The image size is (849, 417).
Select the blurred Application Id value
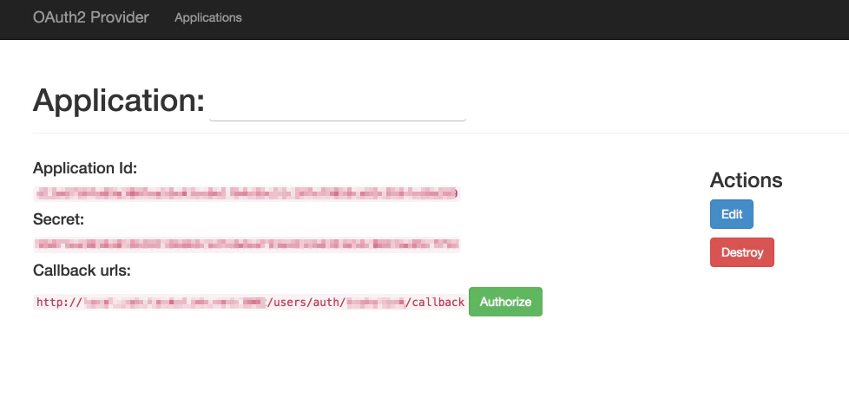point(247,193)
